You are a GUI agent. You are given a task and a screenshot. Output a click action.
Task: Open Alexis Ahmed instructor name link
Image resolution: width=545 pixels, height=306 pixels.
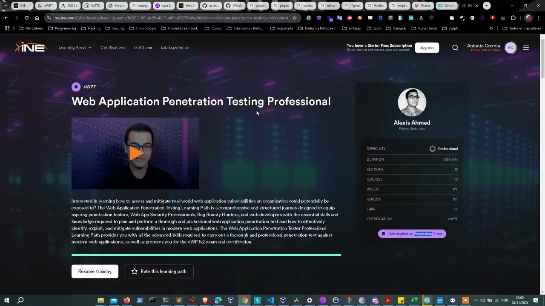(412, 123)
